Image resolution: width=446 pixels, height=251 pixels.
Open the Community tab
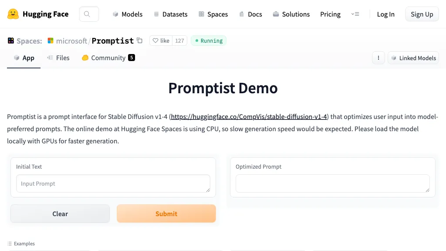(108, 58)
